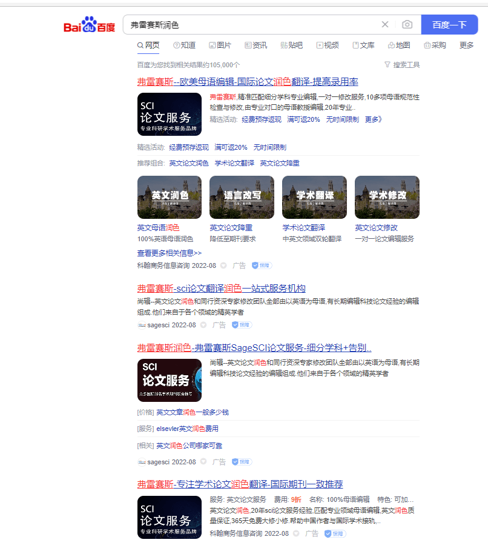
Task: Expand dropdown arrow in last result's source line
Action: tap(296, 534)
